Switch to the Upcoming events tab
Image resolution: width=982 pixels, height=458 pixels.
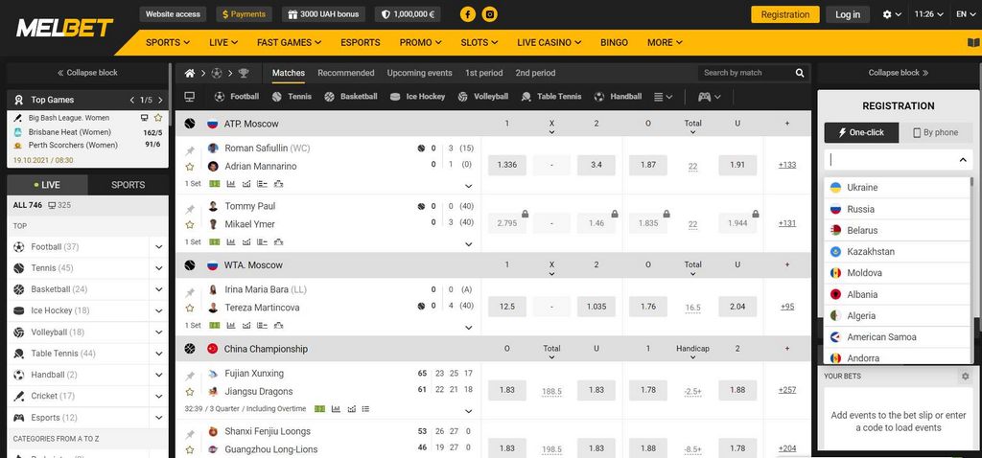[x=419, y=73]
